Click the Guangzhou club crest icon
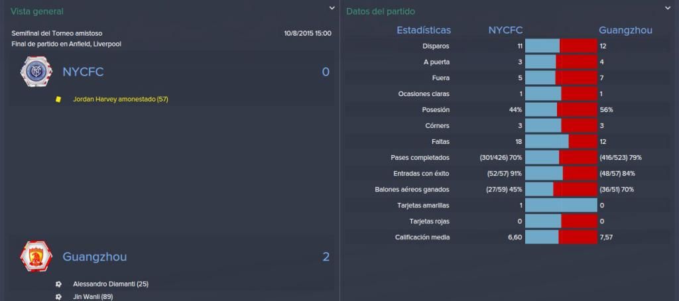 click(36, 257)
